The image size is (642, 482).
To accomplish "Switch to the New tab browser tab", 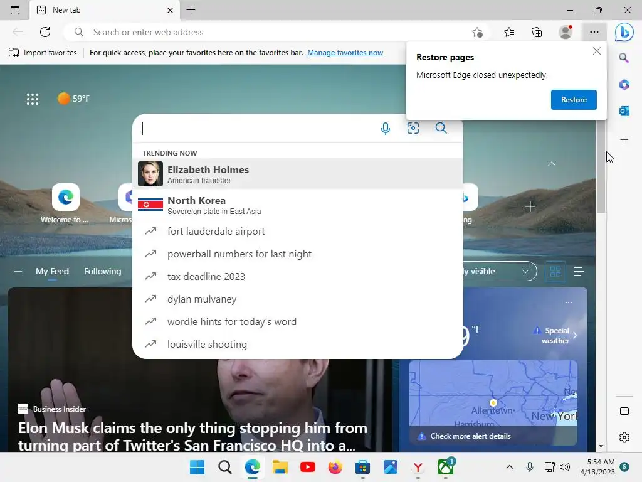I will [105, 10].
